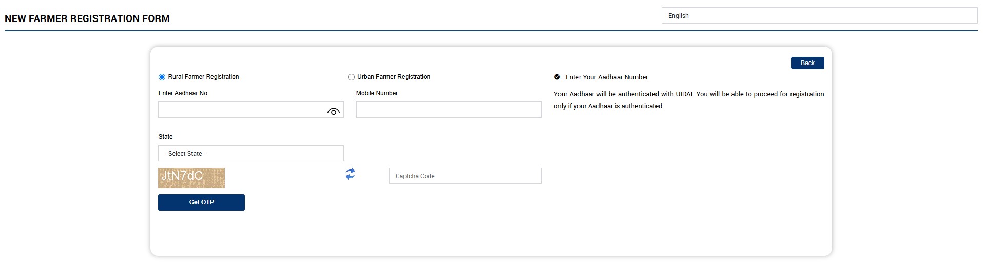This screenshot has height=267, width=984.
Task: Focus the Enter Aadhaar No field
Action: tap(251, 110)
